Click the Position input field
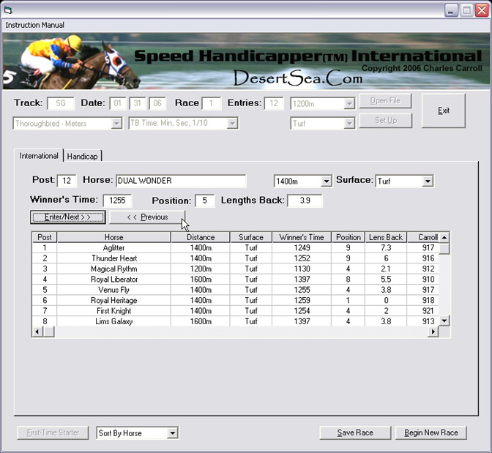The width and height of the screenshot is (492, 453). [x=204, y=201]
